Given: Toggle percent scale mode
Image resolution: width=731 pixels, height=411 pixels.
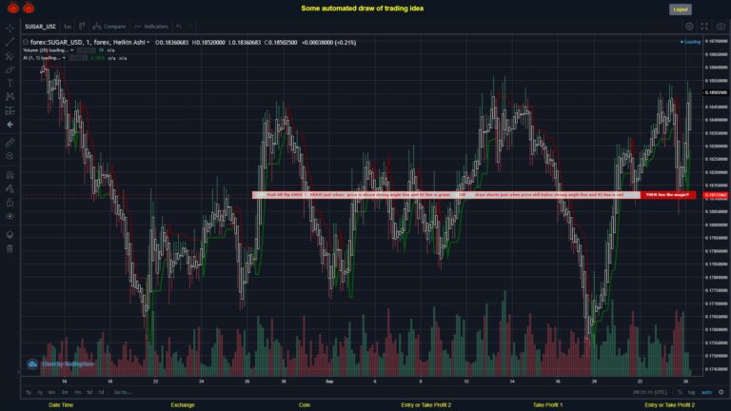Looking at the screenshot, I should [680, 392].
